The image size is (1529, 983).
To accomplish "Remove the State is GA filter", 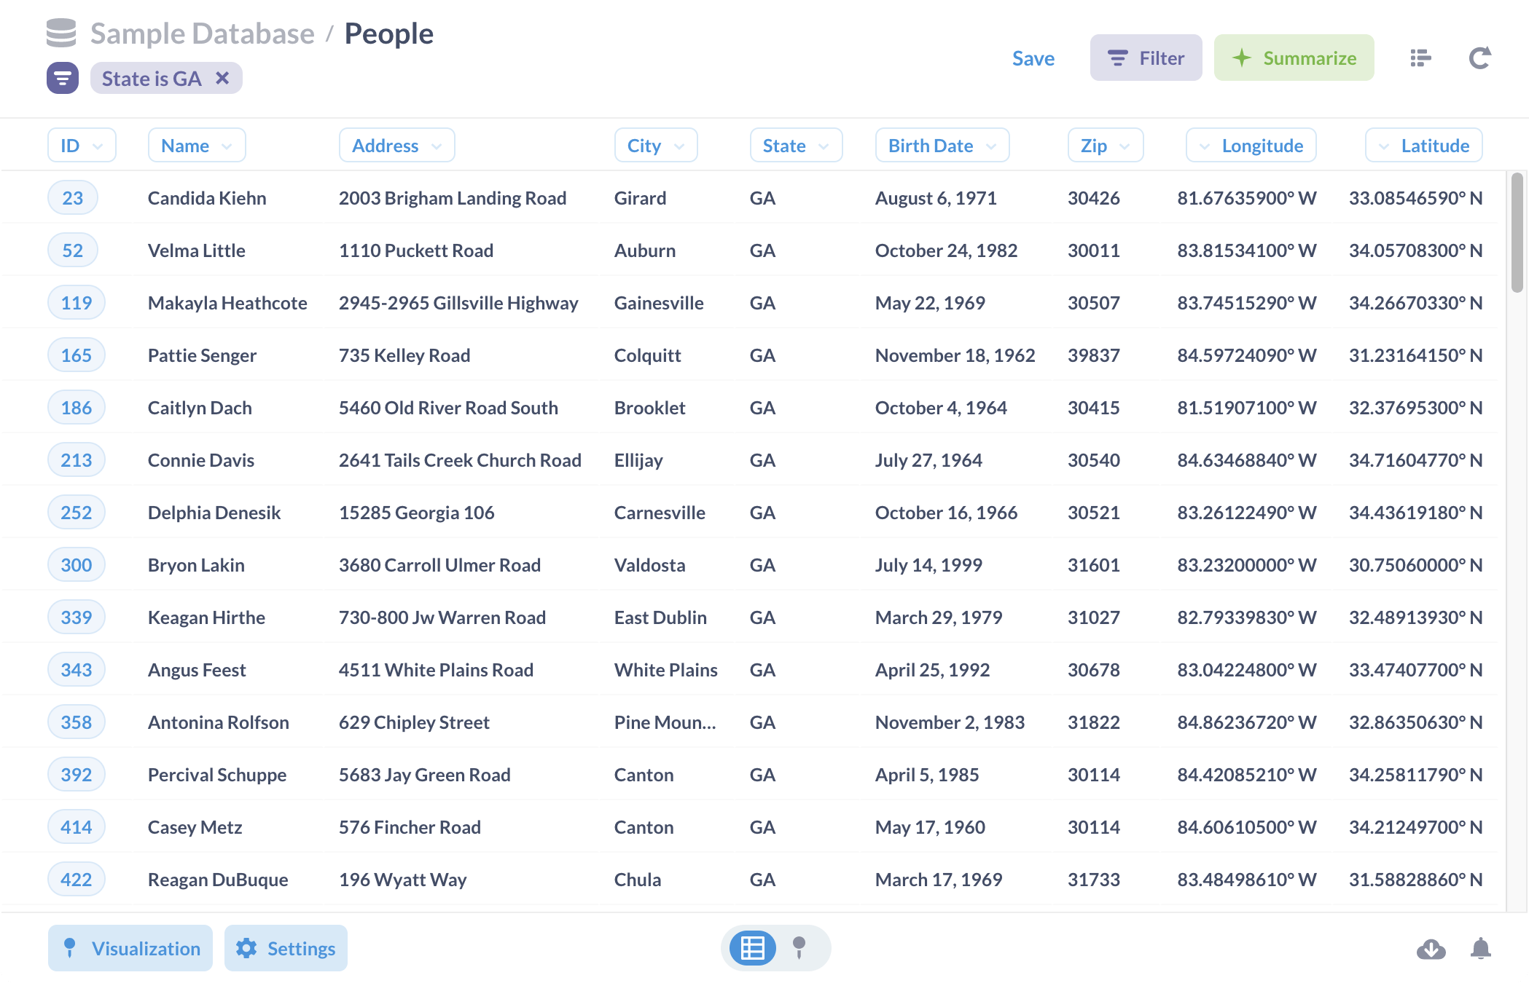I will pyautogui.click(x=223, y=76).
